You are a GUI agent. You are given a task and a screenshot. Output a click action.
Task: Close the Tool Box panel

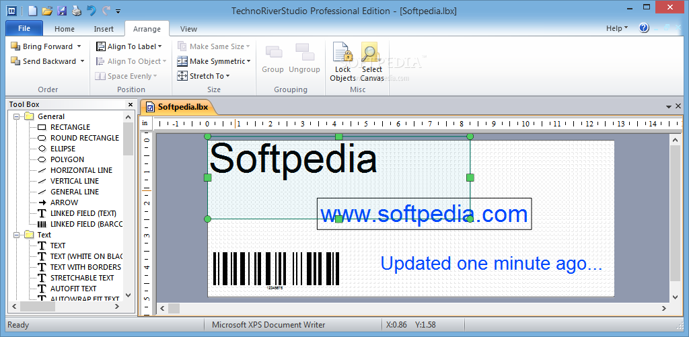(131, 104)
